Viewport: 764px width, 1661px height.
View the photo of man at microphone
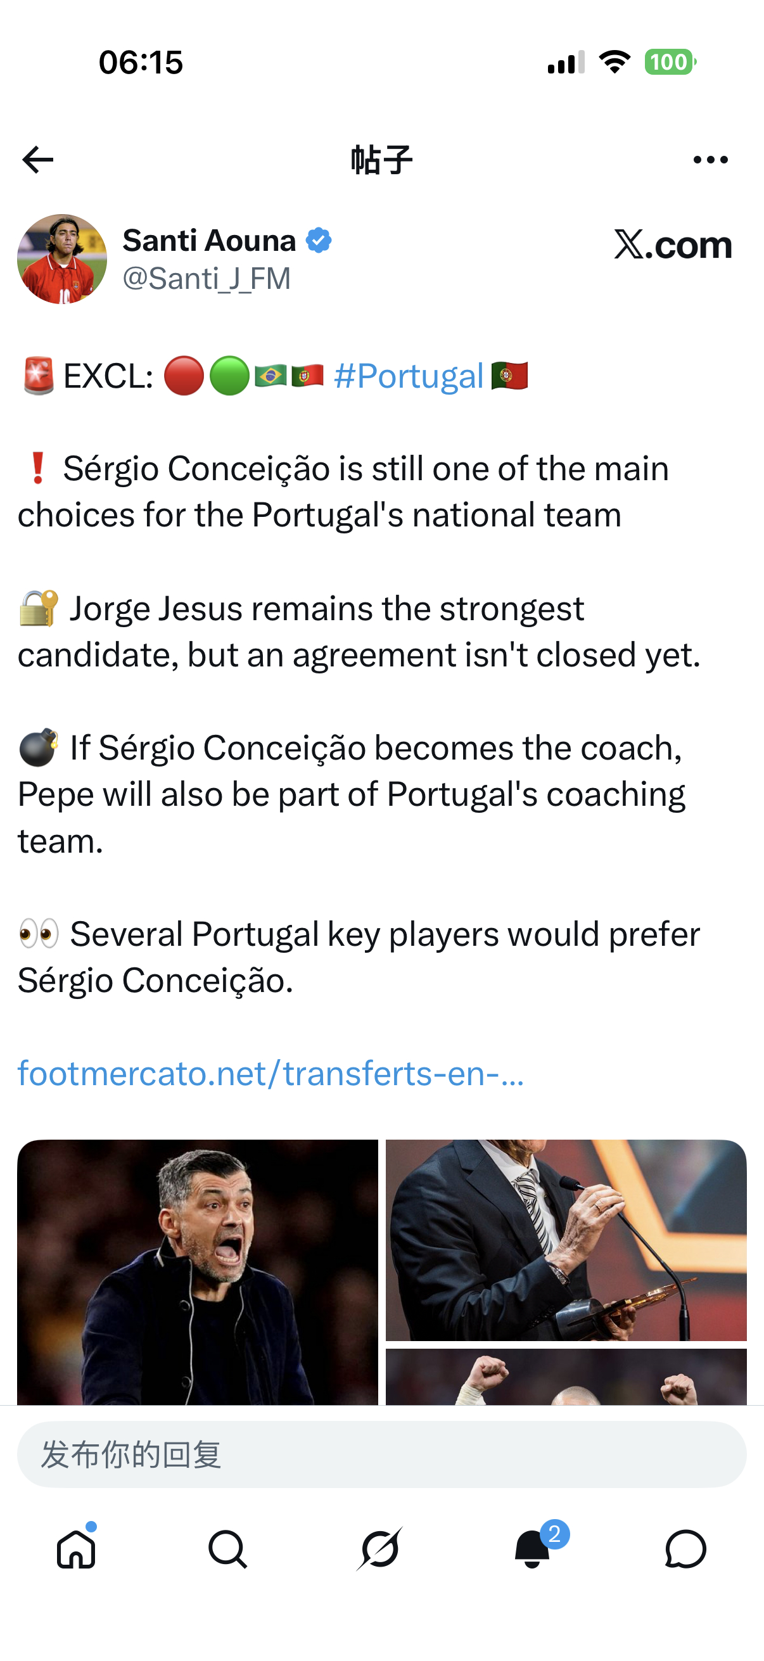[x=566, y=1240]
